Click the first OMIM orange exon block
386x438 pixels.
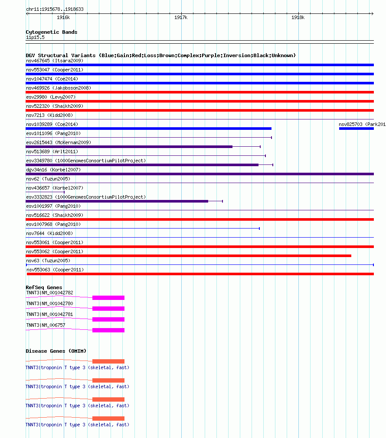(108, 361)
